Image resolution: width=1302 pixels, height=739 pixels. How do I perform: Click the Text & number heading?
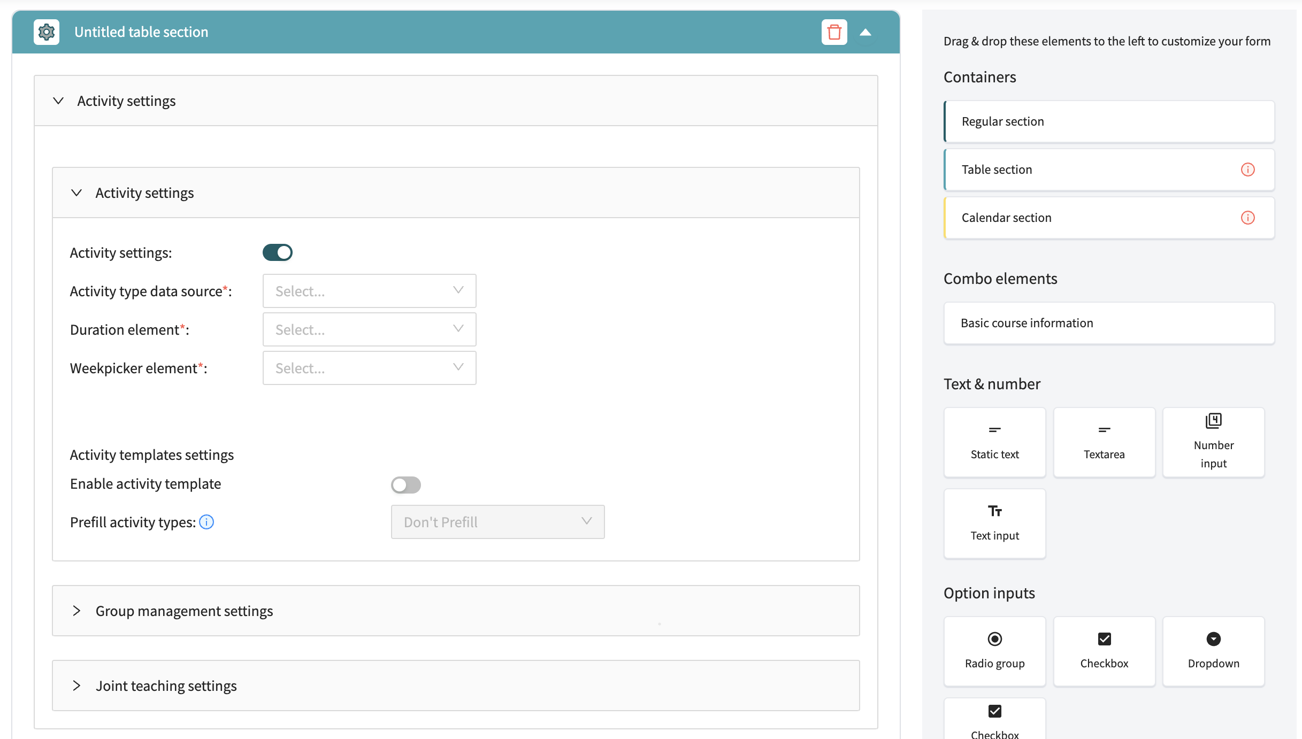(x=992, y=384)
